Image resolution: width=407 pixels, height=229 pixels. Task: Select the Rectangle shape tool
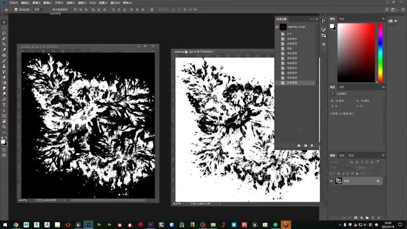point(4,116)
